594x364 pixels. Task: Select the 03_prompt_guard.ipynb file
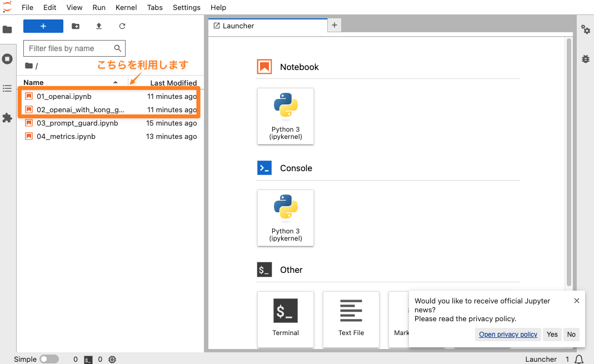coord(77,123)
